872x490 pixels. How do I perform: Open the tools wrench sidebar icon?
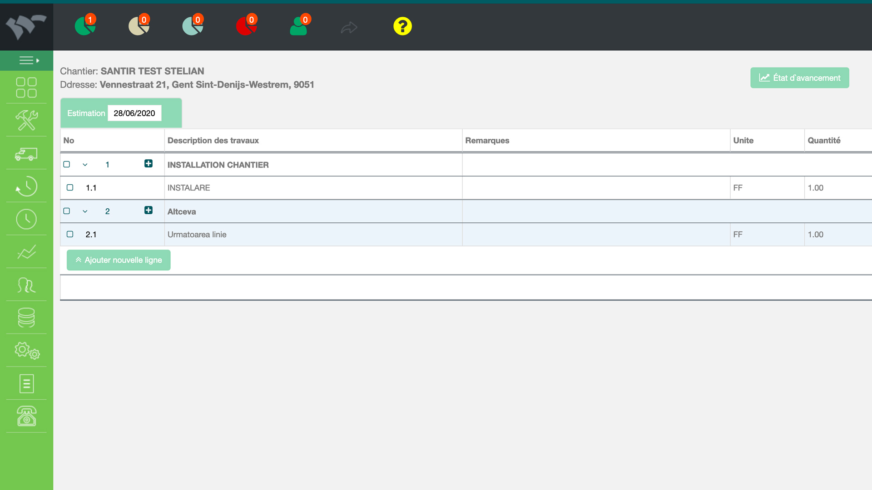pos(26,120)
